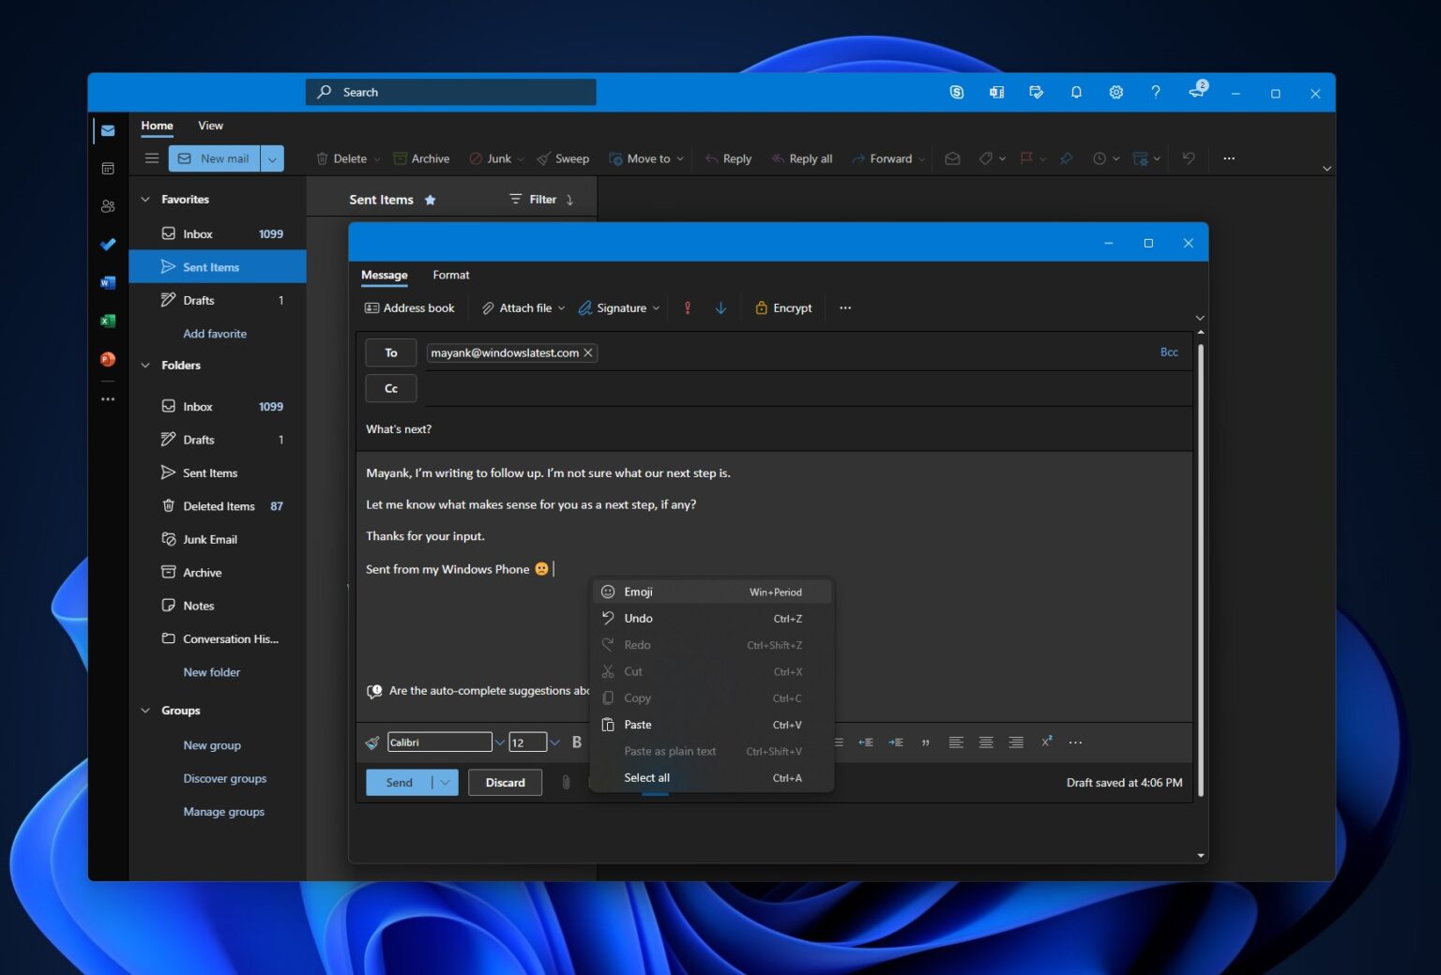Open the Address book
This screenshot has width=1441, height=975.
pos(409,307)
